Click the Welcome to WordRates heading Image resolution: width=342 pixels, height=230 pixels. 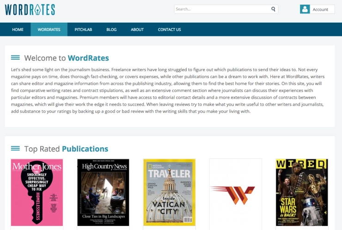(x=67, y=58)
